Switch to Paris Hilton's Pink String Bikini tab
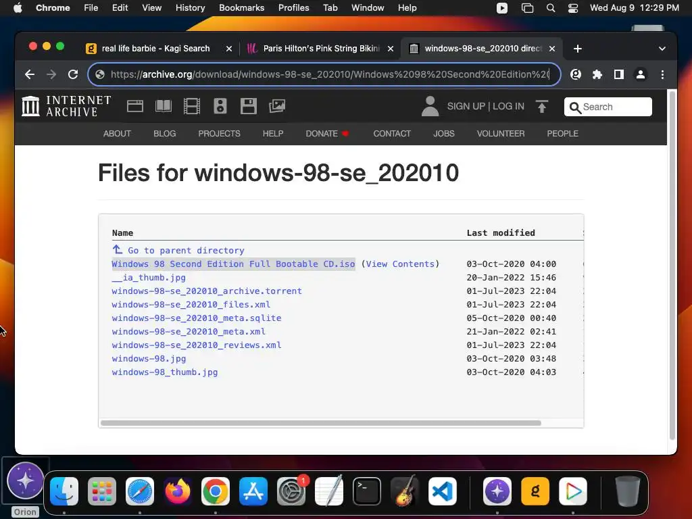The height and width of the screenshot is (519, 692). tap(320, 49)
